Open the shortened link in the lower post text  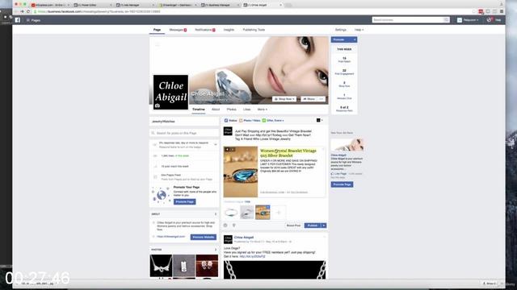(252, 256)
